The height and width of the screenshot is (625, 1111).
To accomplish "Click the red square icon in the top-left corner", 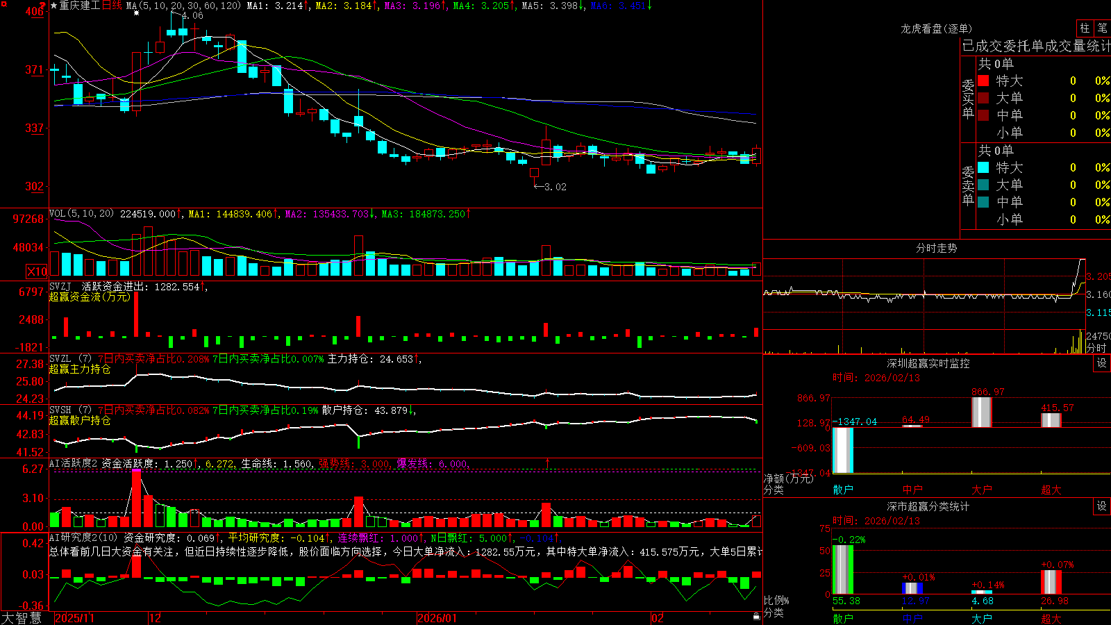I will click(3, 4).
